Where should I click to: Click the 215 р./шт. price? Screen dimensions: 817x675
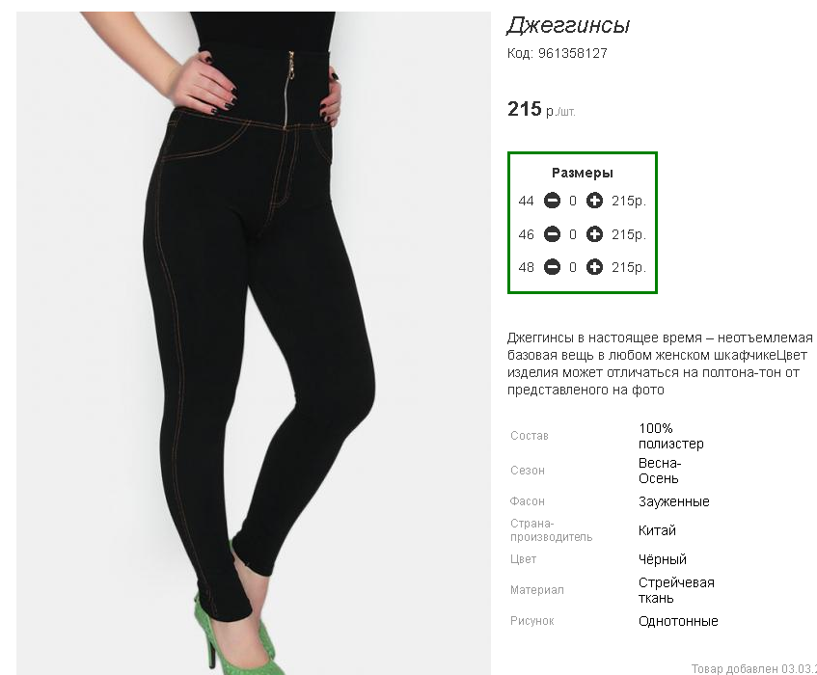[x=541, y=109]
